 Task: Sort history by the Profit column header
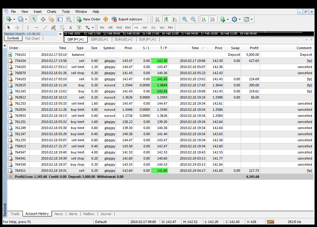point(254,48)
